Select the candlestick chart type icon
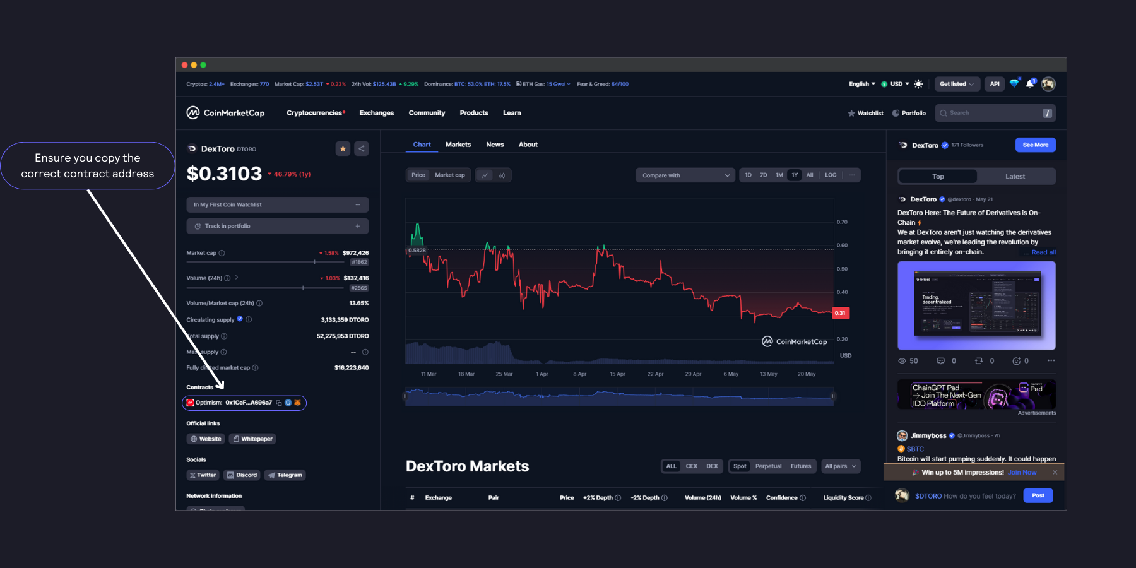The width and height of the screenshot is (1136, 568). click(502, 175)
